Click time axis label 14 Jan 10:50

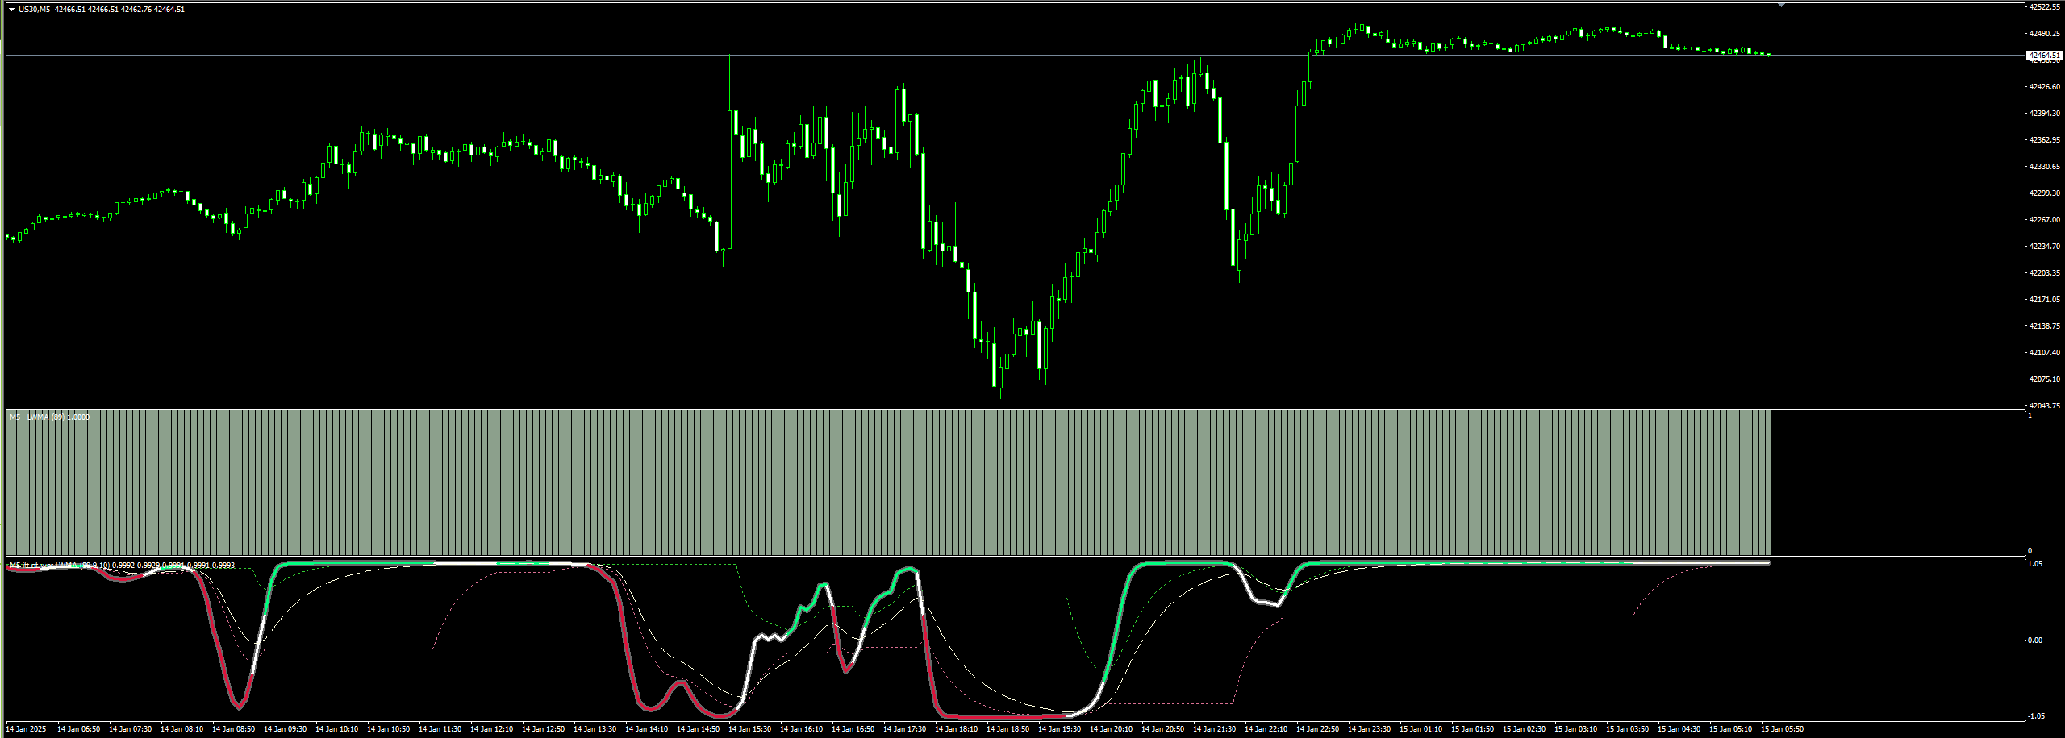click(389, 729)
